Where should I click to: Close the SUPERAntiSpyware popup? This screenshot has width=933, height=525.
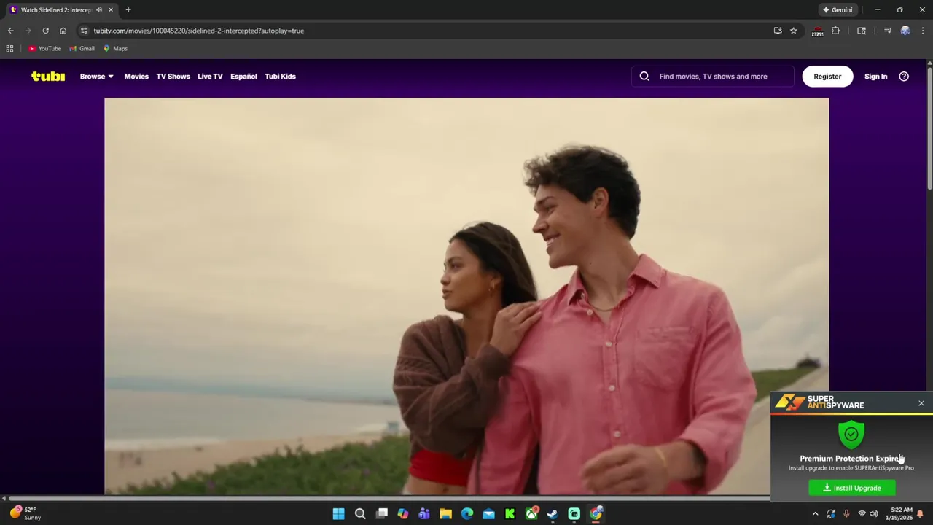(x=921, y=403)
